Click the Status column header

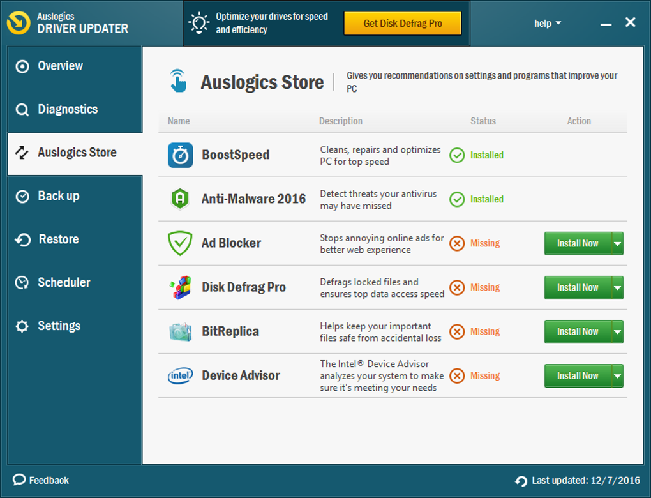tap(483, 121)
